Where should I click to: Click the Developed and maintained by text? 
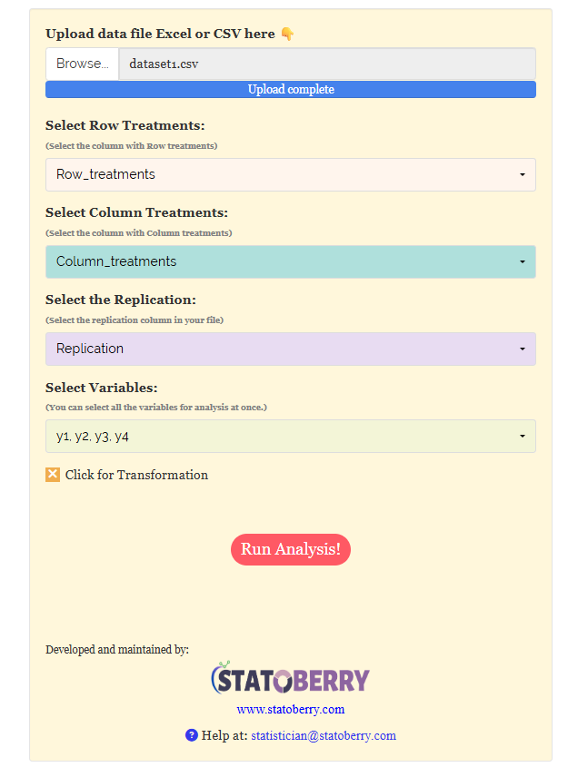117,650
